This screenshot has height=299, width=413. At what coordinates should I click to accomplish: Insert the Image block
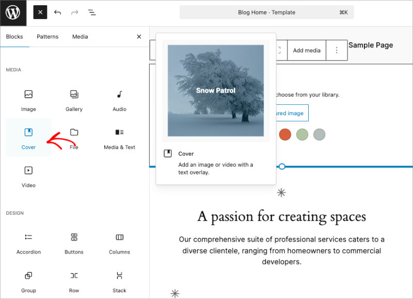click(28, 100)
